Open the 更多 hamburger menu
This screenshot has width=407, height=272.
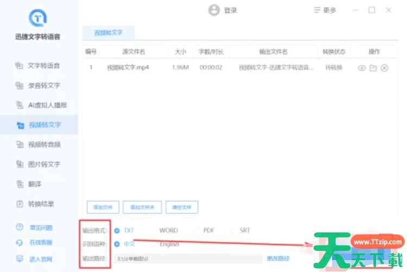[325, 10]
